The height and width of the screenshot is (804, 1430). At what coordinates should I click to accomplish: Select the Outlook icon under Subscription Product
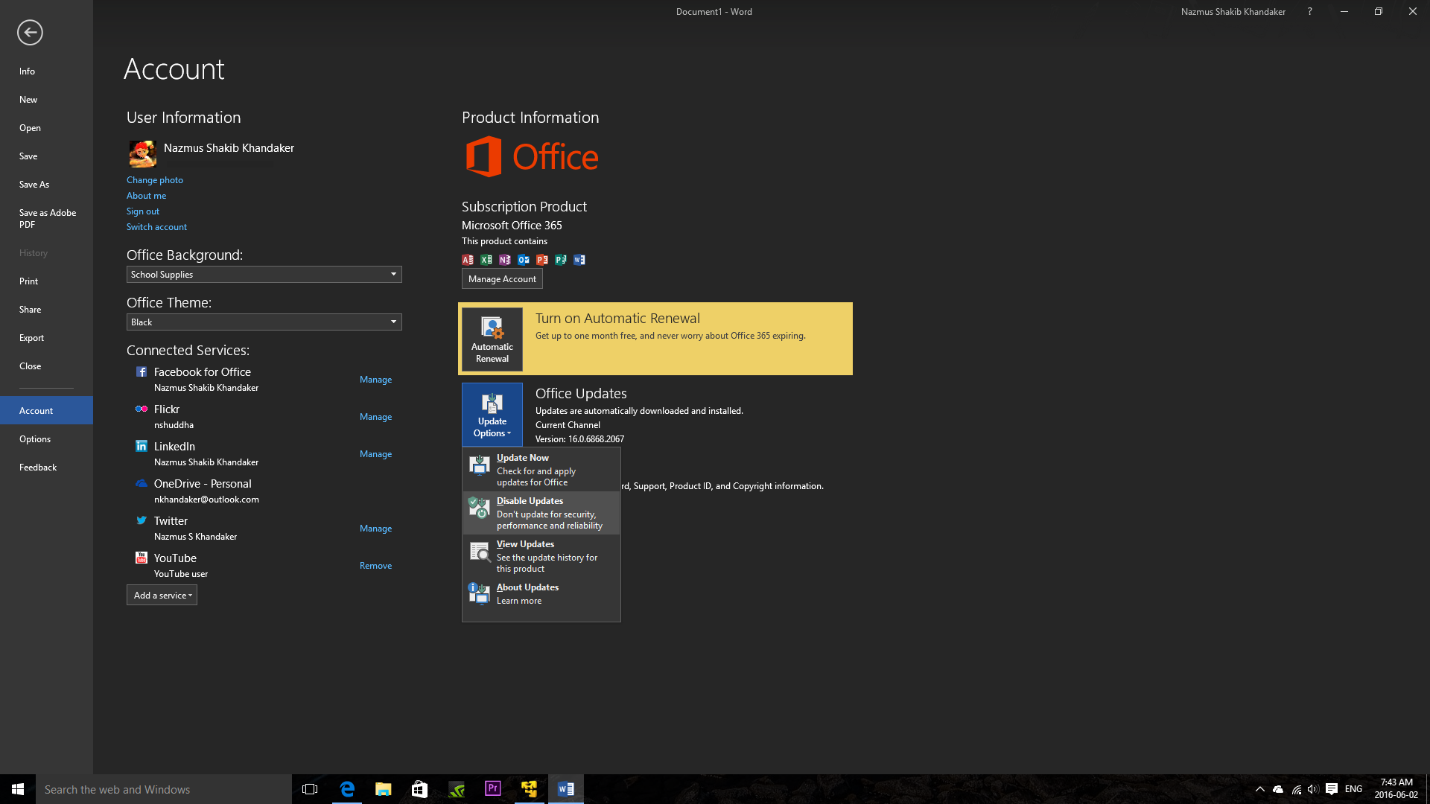(524, 260)
